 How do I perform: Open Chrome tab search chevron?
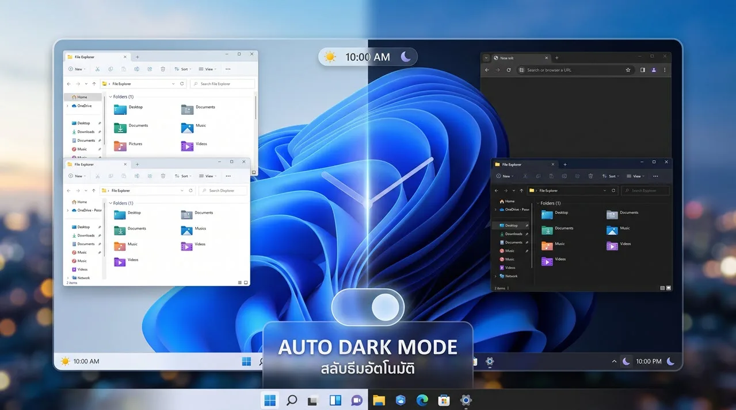tap(486, 57)
